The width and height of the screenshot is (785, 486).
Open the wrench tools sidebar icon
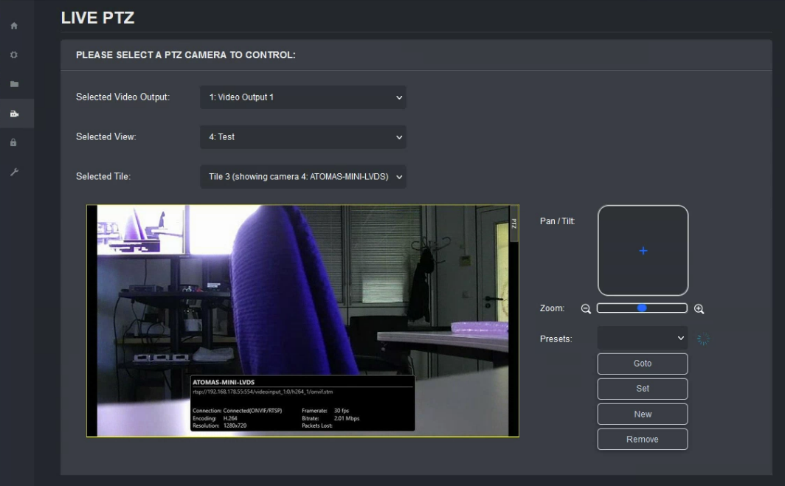pos(14,172)
